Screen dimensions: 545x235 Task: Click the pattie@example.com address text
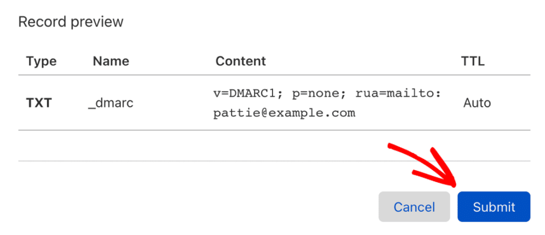click(x=284, y=113)
